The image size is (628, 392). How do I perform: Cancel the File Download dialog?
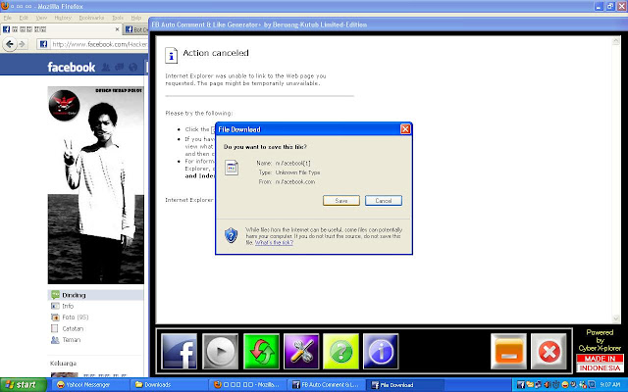[384, 200]
